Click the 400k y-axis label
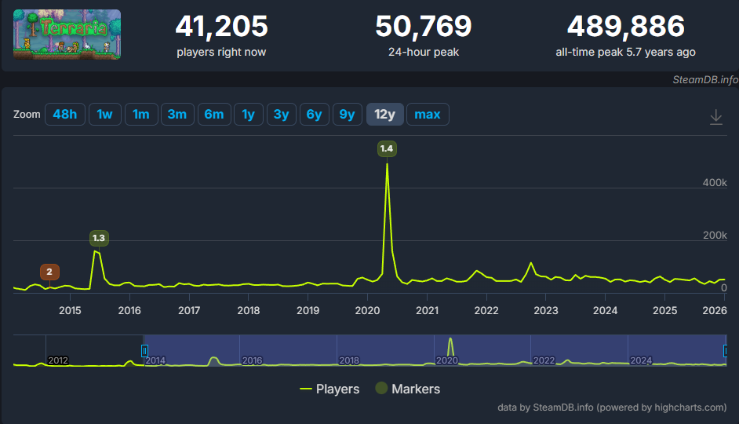This screenshot has width=739, height=424. (715, 182)
